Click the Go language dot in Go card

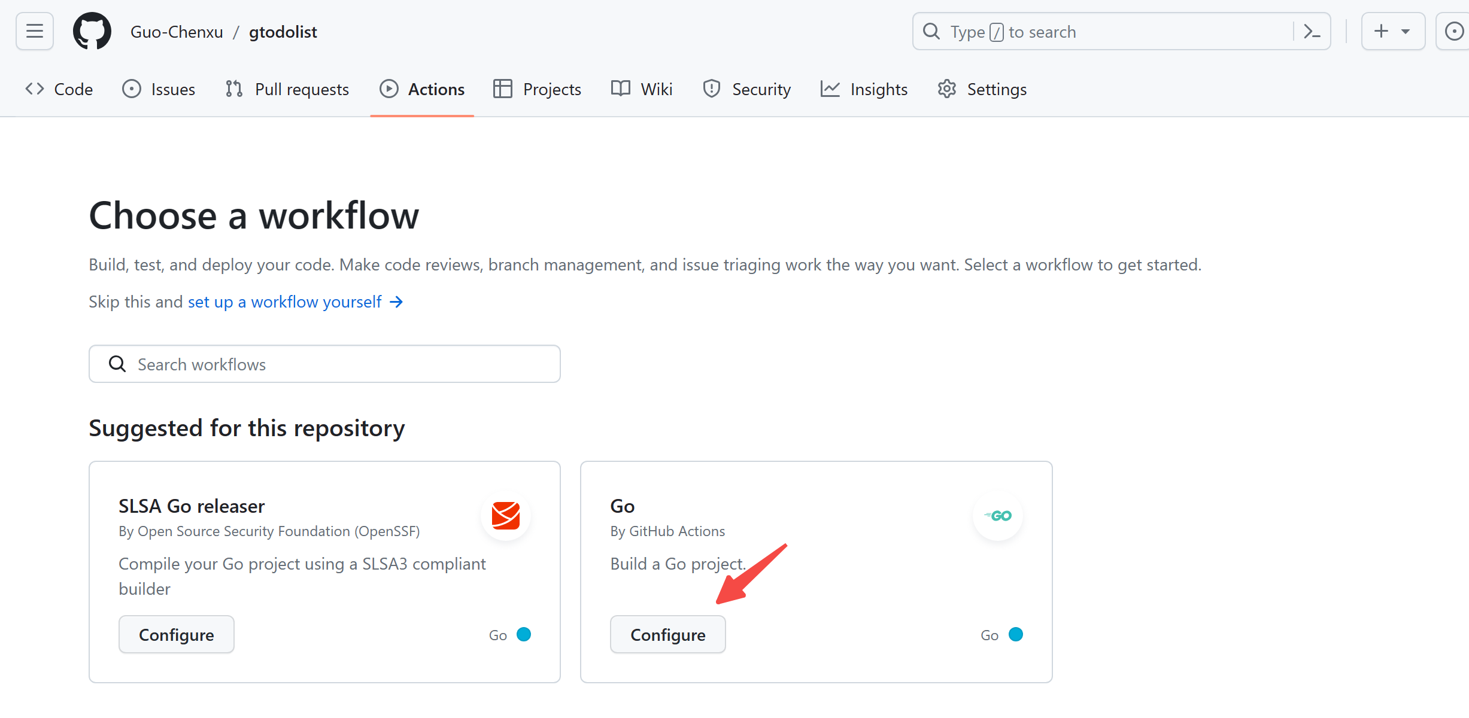pyautogui.click(x=1016, y=634)
